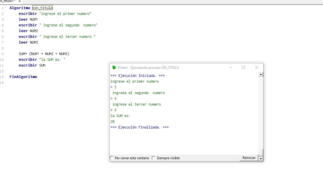The image size is (323, 185).
Task: Close the PSeInt execution window
Action: (257, 67)
